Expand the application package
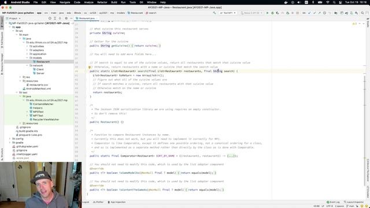The image size is (370, 208). [27, 54]
